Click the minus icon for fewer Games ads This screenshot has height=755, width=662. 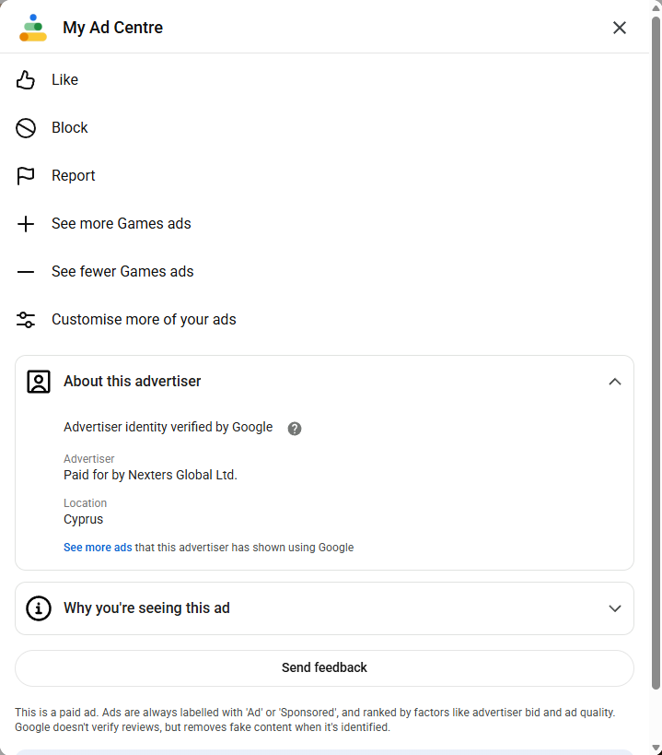click(26, 272)
